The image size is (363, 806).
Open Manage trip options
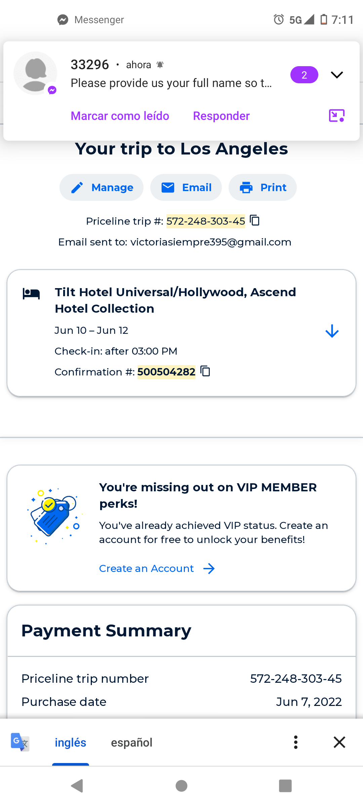102,187
